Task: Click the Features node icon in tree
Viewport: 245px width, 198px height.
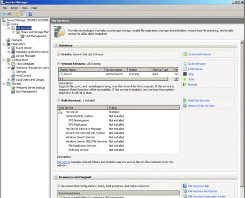Action: pos(8,40)
